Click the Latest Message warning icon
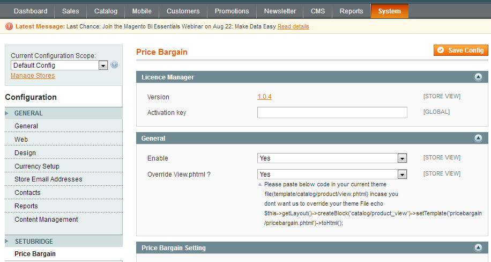 pos(9,26)
